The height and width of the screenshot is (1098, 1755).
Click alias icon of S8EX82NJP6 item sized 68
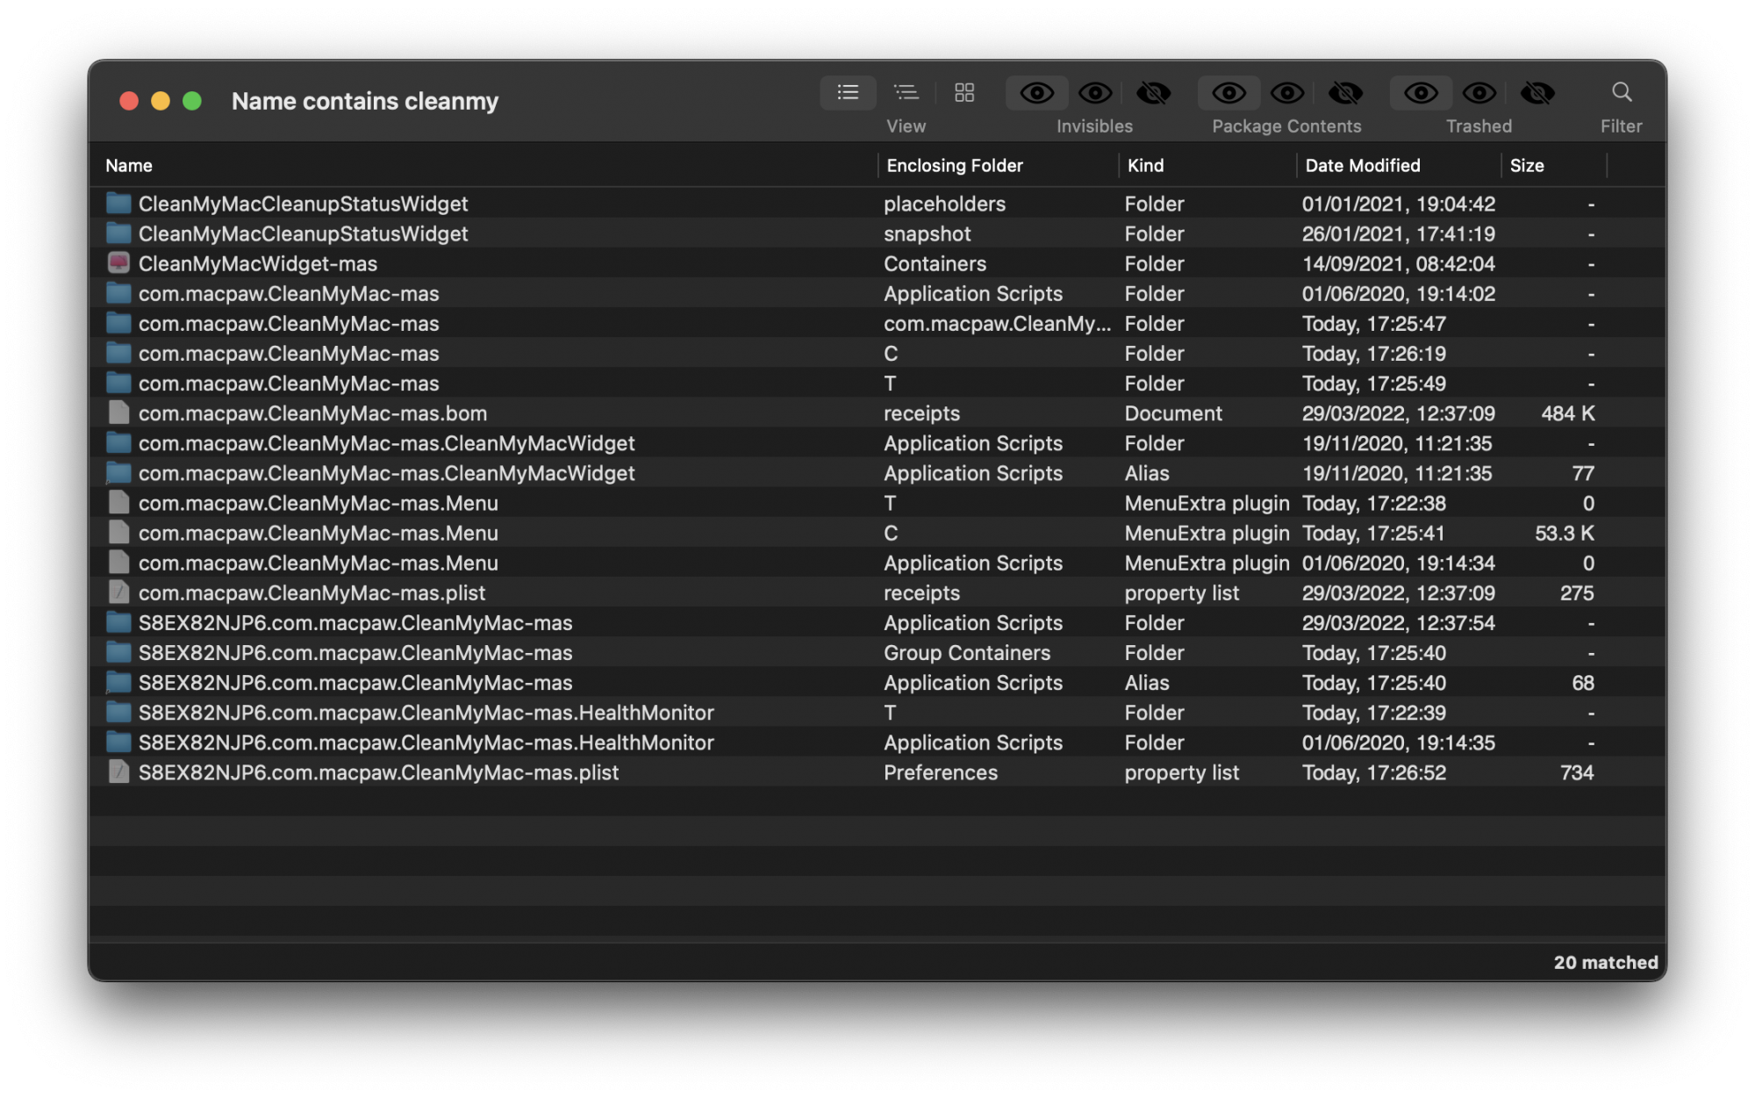coord(118,682)
